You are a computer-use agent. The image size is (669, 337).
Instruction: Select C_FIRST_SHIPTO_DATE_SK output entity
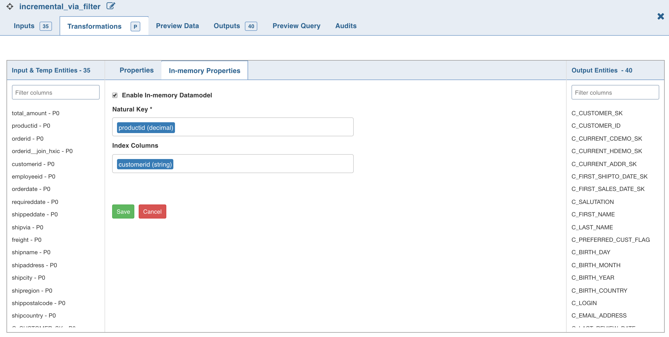pos(609,177)
